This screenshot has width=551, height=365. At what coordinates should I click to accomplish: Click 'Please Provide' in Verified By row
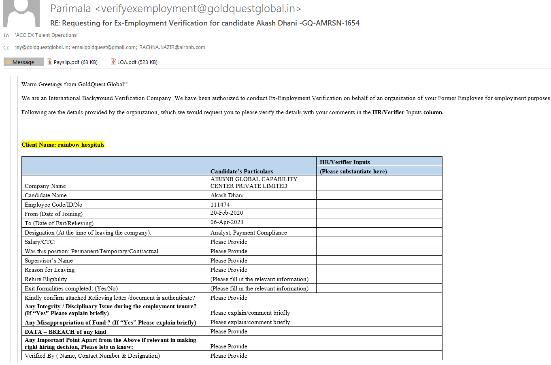pos(229,356)
